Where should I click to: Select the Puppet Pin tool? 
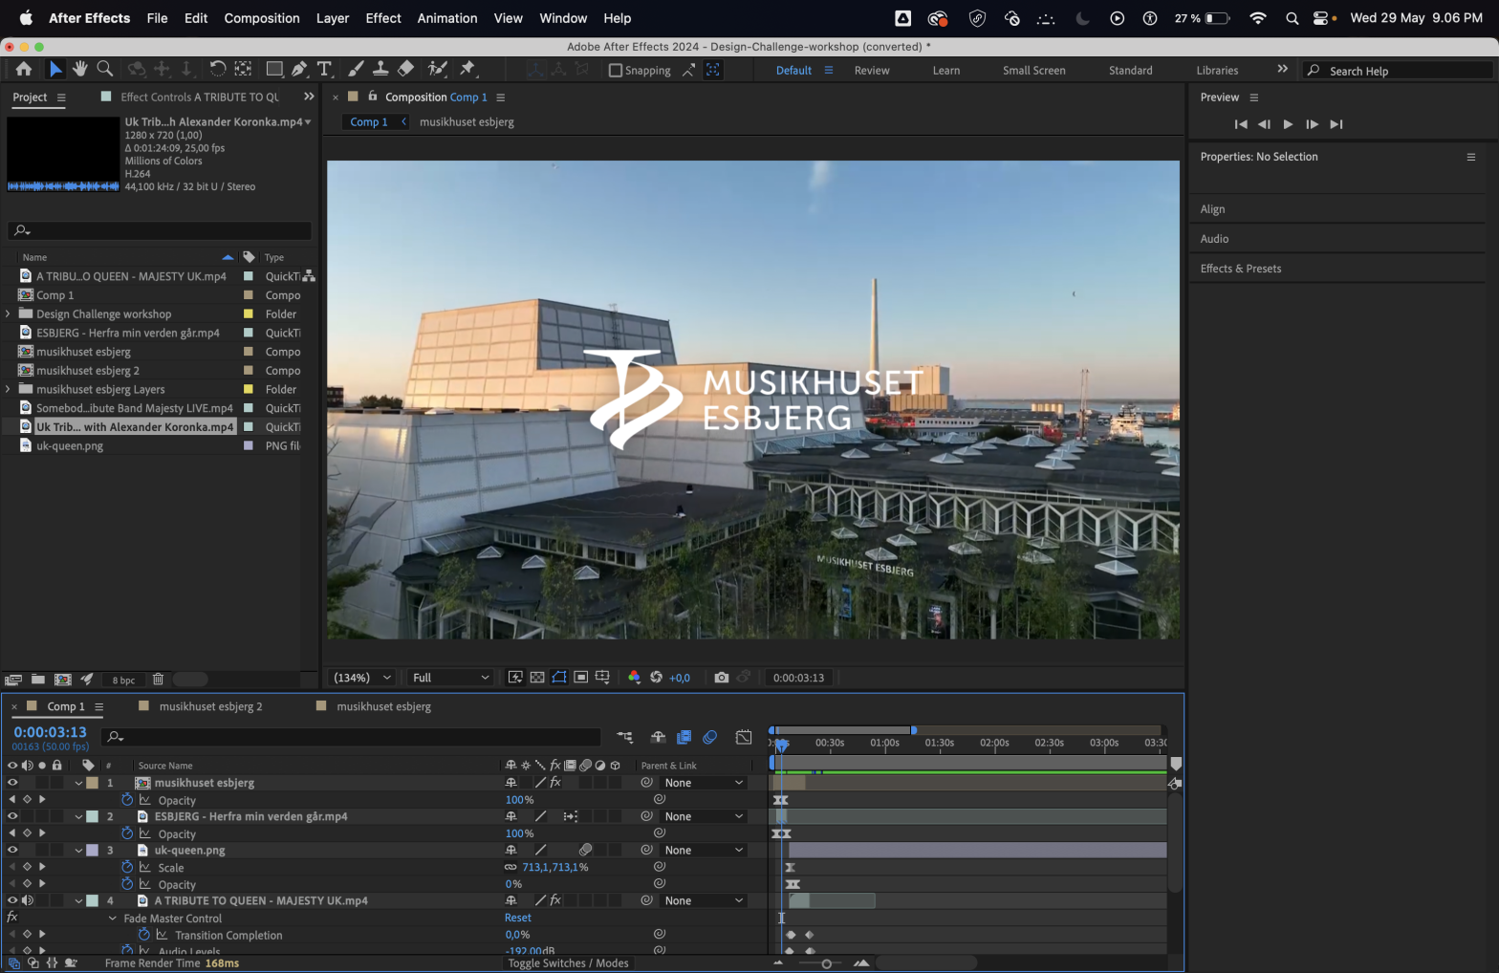click(467, 69)
